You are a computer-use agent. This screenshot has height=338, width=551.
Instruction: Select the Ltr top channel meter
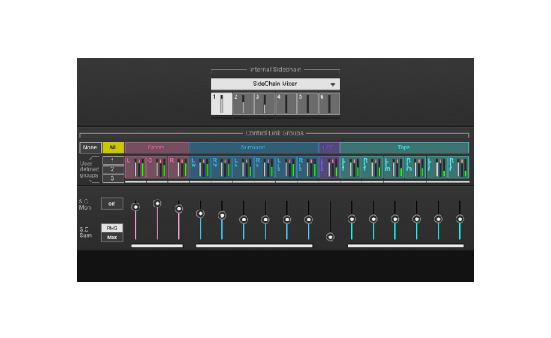[x=437, y=168]
